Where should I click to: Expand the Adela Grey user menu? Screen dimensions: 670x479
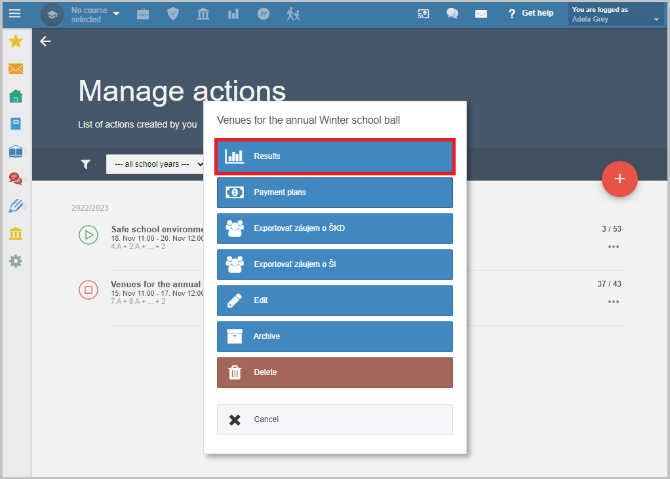pyautogui.click(x=616, y=14)
